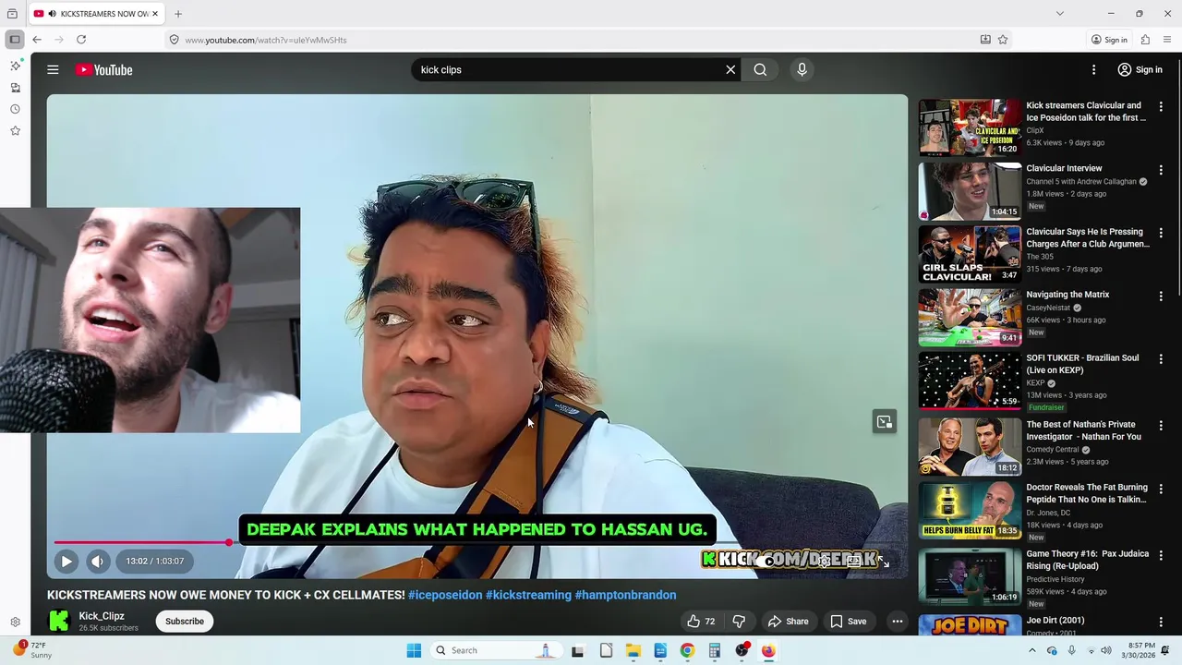This screenshot has width=1182, height=665.
Task: Subscribe to Kick_Clipz
Action: (185, 622)
